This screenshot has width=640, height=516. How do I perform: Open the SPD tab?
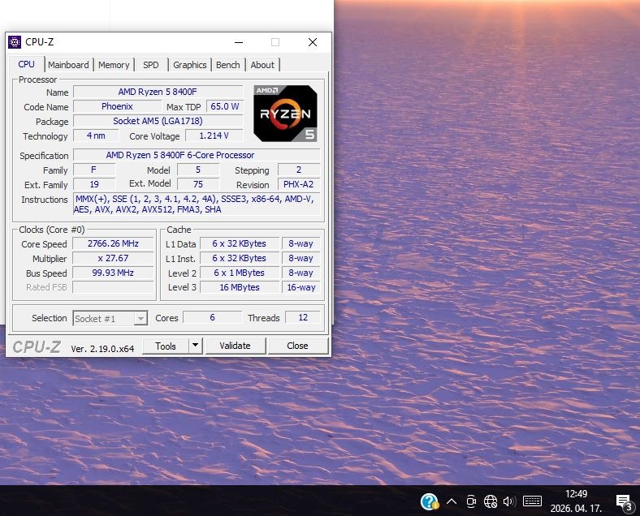click(151, 65)
